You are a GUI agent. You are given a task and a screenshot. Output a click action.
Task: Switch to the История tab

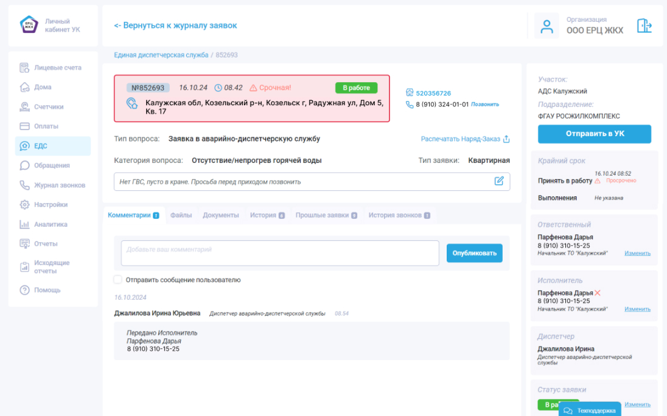263,215
